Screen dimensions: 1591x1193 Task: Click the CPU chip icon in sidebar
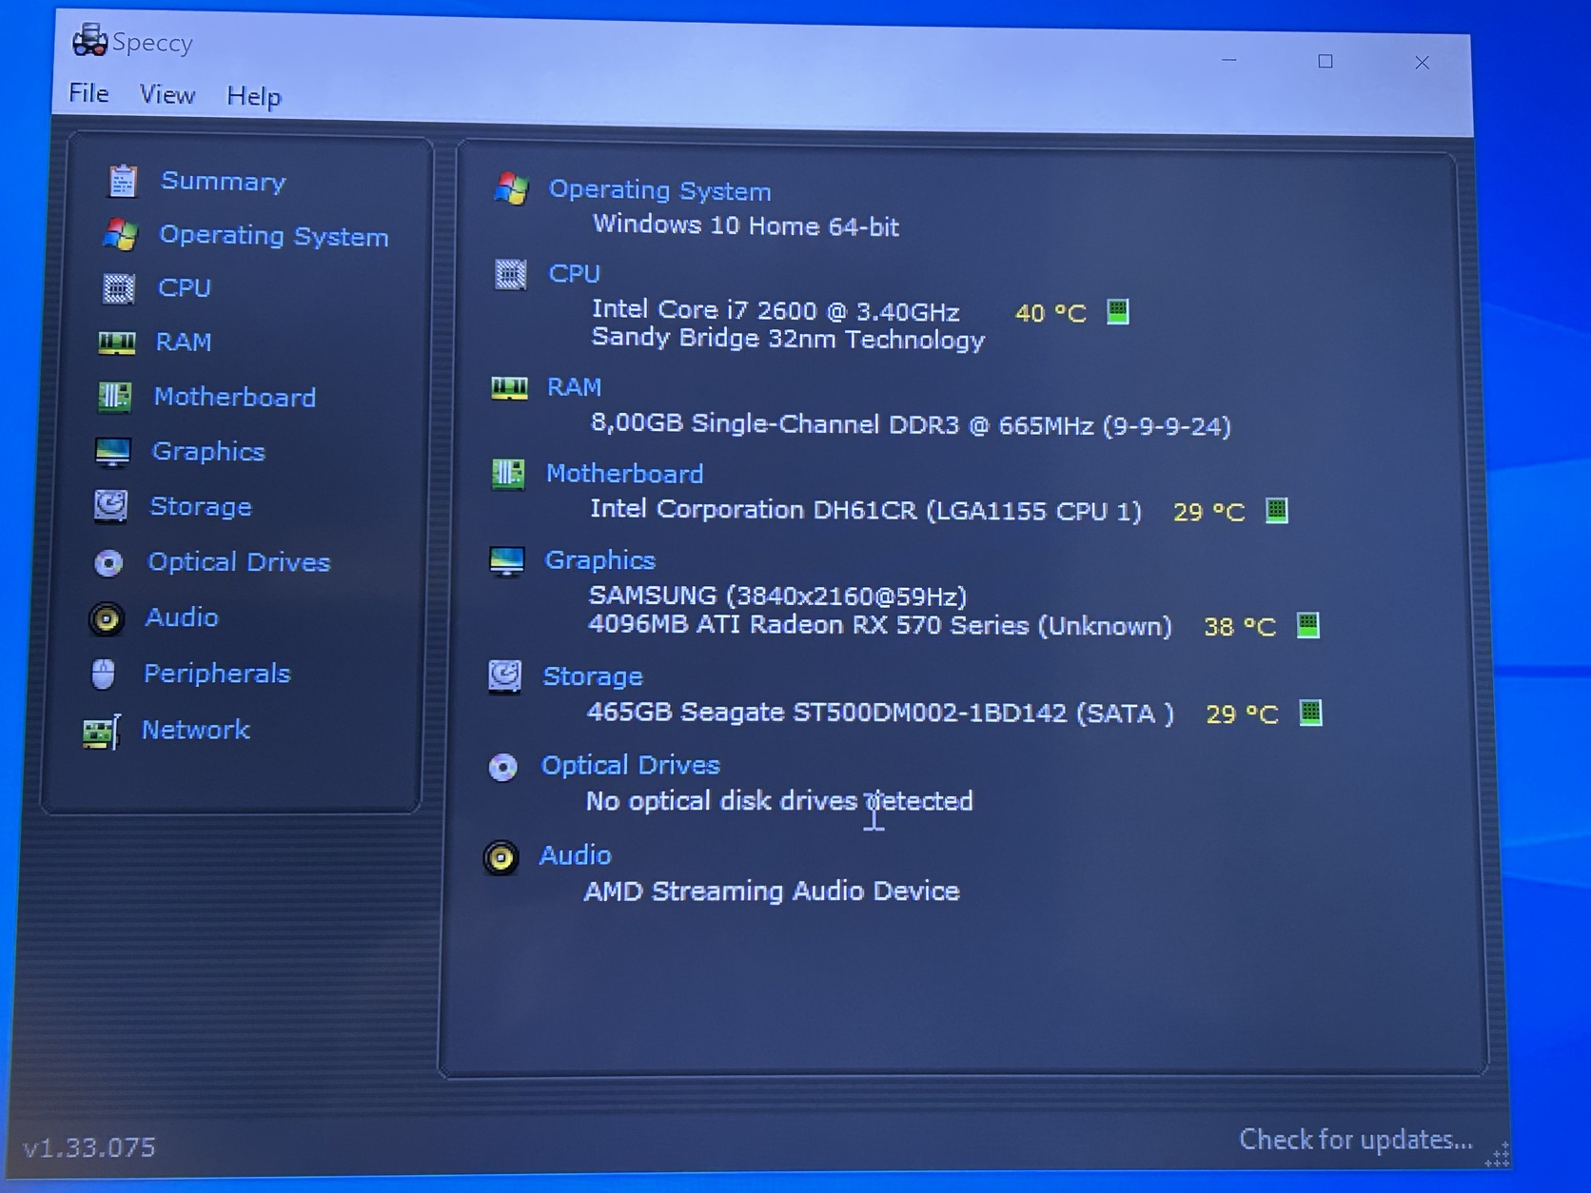point(119,287)
